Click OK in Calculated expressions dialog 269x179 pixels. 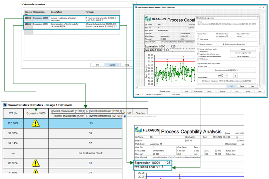(x=98, y=65)
